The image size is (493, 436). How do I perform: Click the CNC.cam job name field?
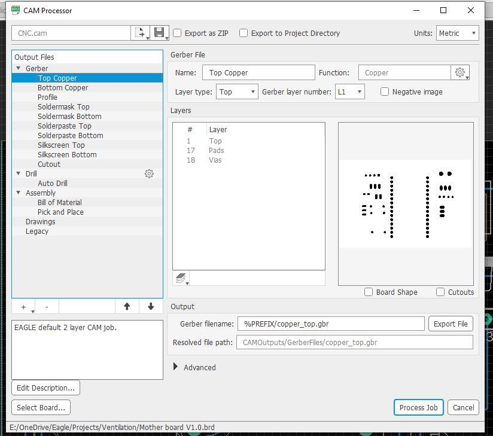[71, 33]
